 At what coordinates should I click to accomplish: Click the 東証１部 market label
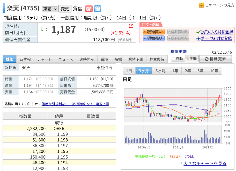point(105,68)
